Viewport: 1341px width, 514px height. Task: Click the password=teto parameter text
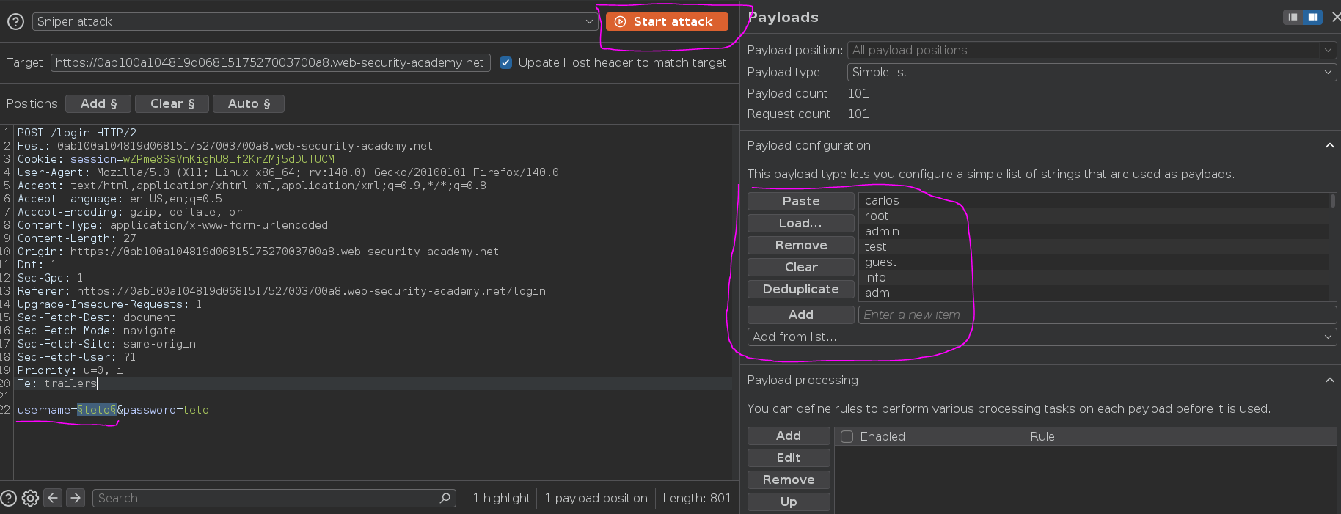click(166, 410)
